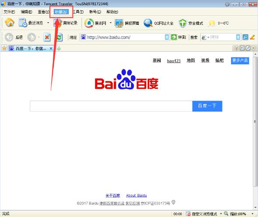Screen dimensions: 258x217
Task: Click the trust shield icon near ICP number
Action: [x=174, y=202]
